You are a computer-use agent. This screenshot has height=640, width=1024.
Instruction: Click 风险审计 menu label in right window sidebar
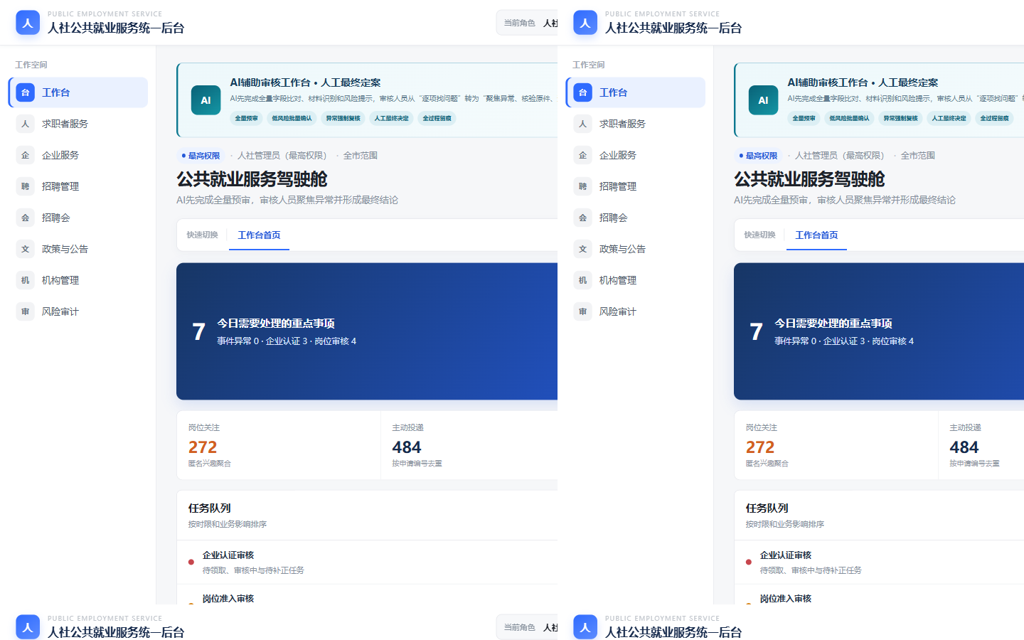click(x=618, y=311)
